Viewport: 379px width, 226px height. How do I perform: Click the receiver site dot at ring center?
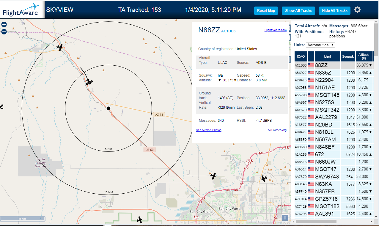(x=108, y=108)
